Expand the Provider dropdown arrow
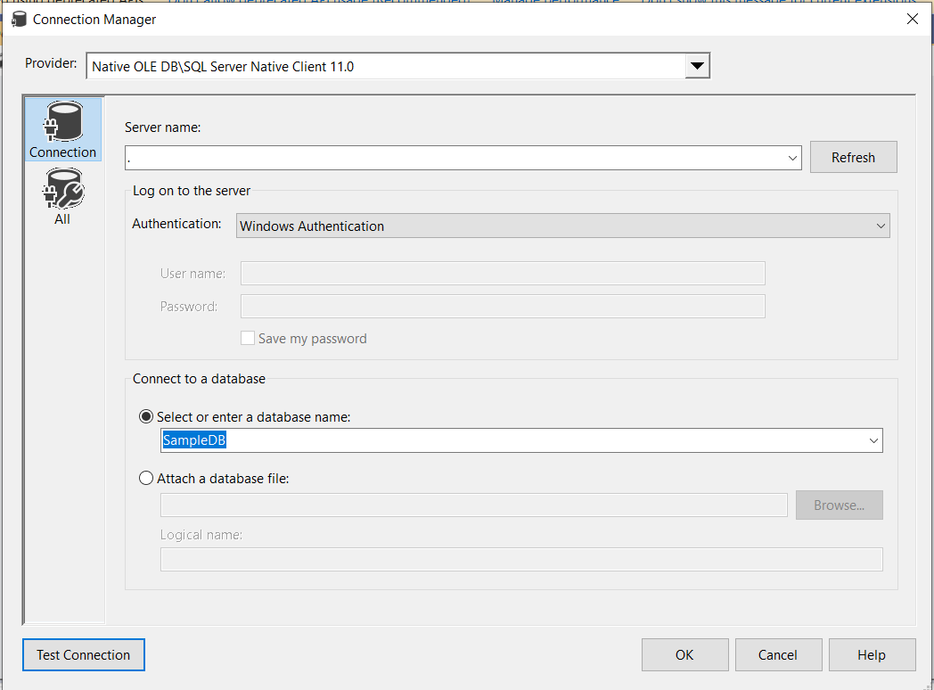934x690 pixels. (x=697, y=66)
